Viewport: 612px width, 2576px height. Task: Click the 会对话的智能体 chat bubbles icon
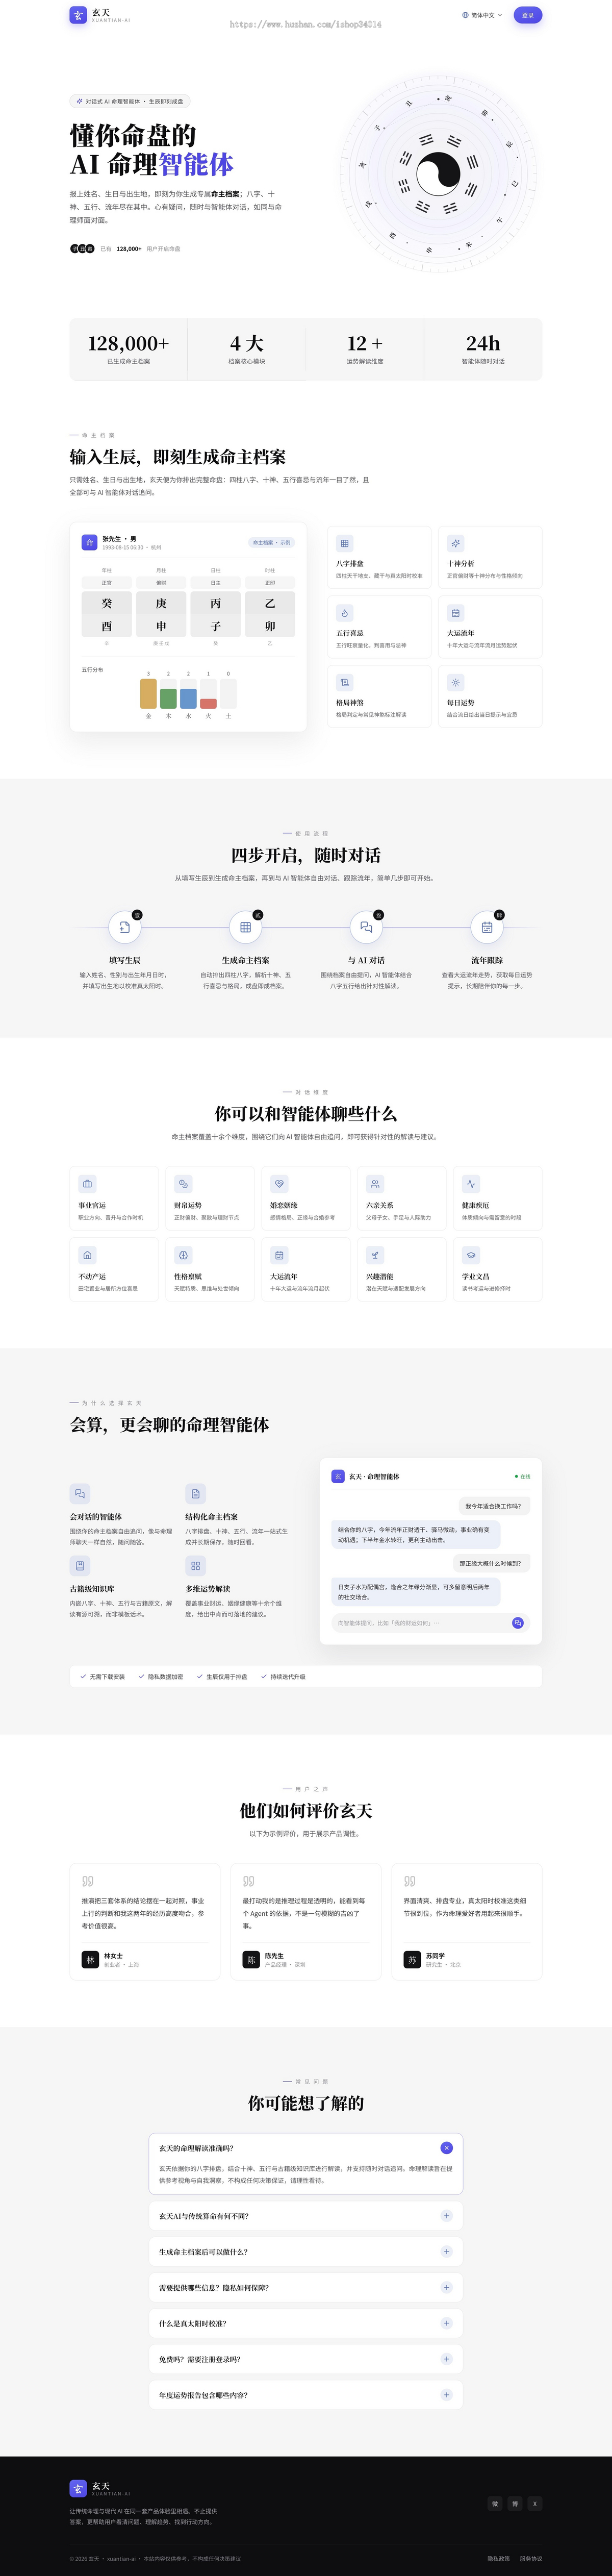pos(79,1493)
